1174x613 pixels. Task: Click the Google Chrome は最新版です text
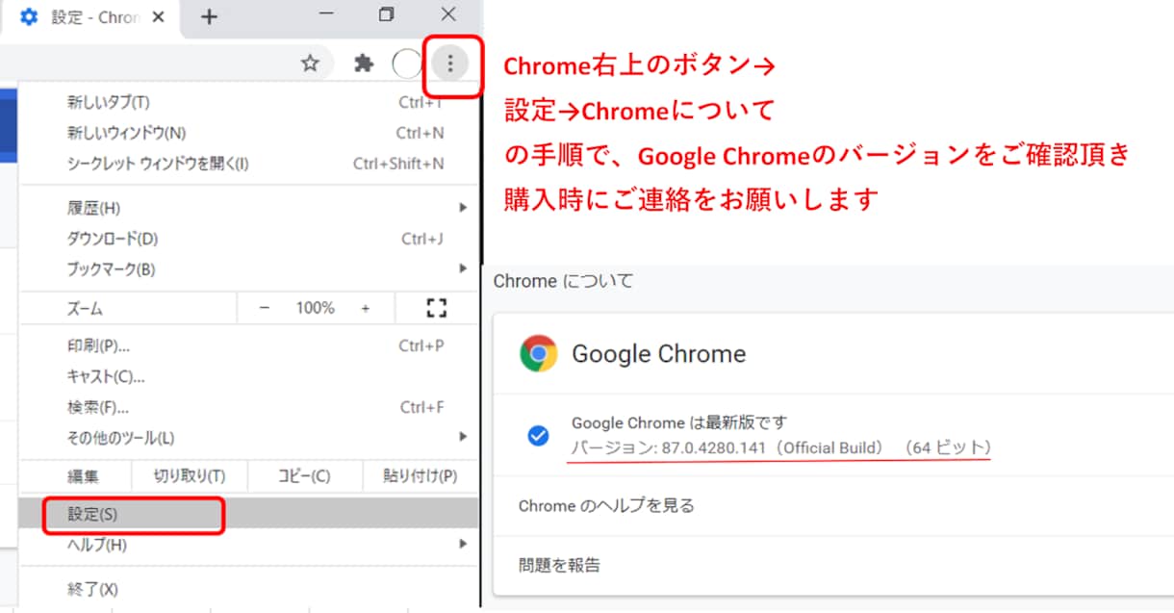pyautogui.click(x=679, y=422)
